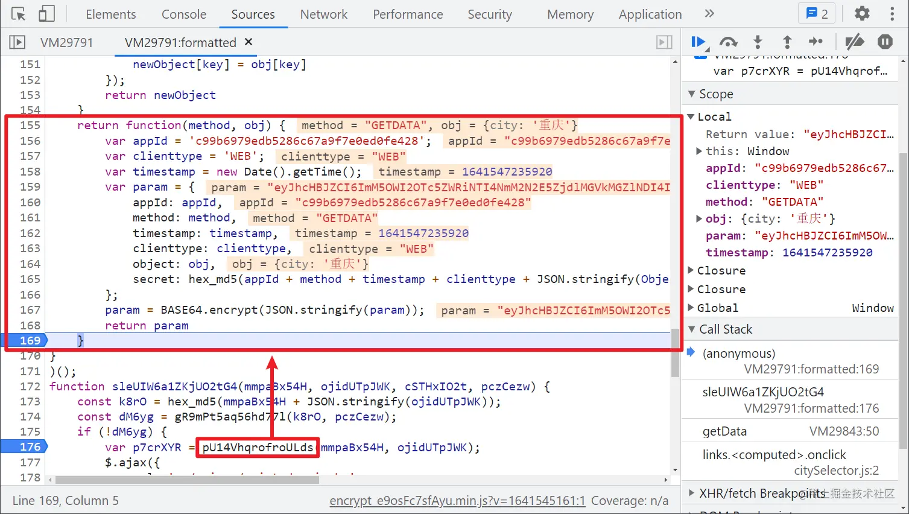Click the sidebar's vertical scrollbar
The width and height of the screenshot is (909, 514).
point(904,300)
